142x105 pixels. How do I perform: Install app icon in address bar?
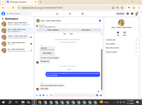113,8
